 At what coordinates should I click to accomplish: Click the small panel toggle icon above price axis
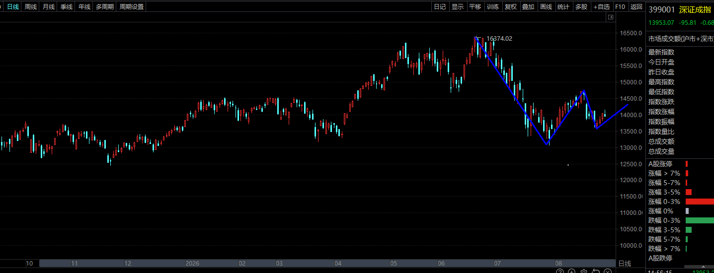pos(611,17)
